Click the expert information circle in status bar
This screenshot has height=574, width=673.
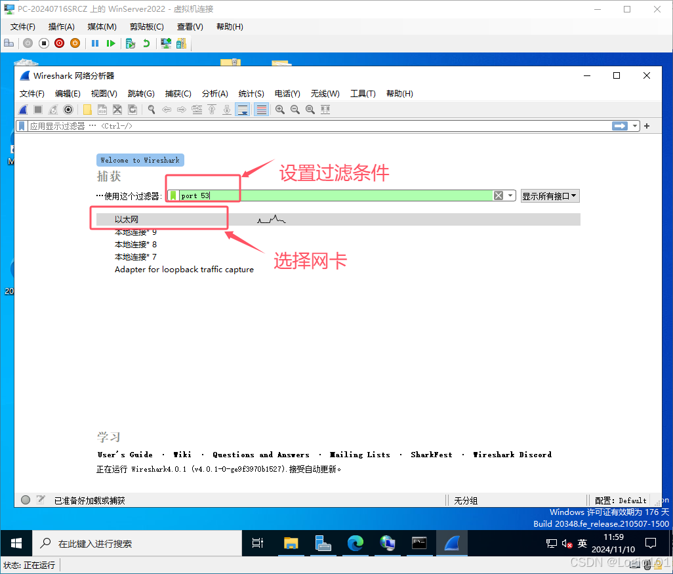pos(26,500)
